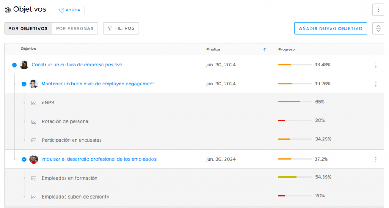Click the red Rotación de personal progress bar
This screenshot has height=208, width=389.
point(295,120)
